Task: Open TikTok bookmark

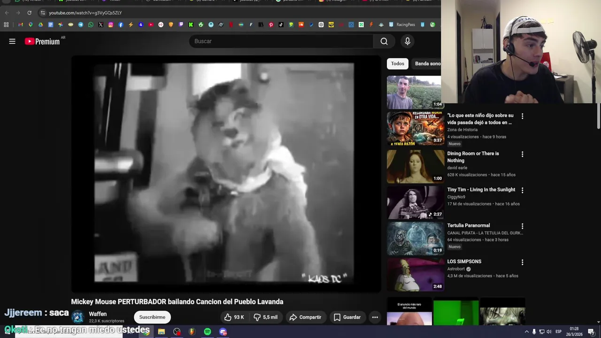Action: coord(281,24)
